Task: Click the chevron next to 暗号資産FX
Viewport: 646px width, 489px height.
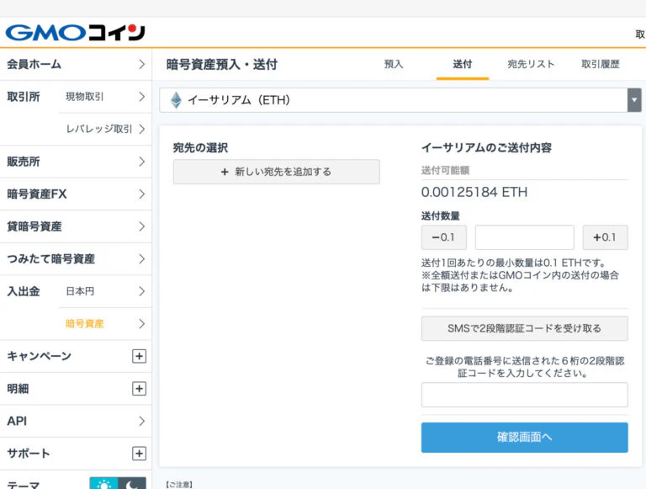Action: tap(141, 194)
